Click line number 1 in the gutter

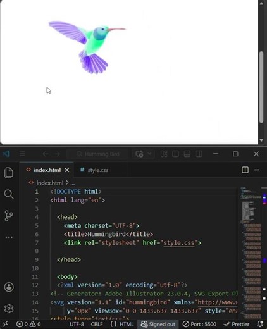pos(37,192)
